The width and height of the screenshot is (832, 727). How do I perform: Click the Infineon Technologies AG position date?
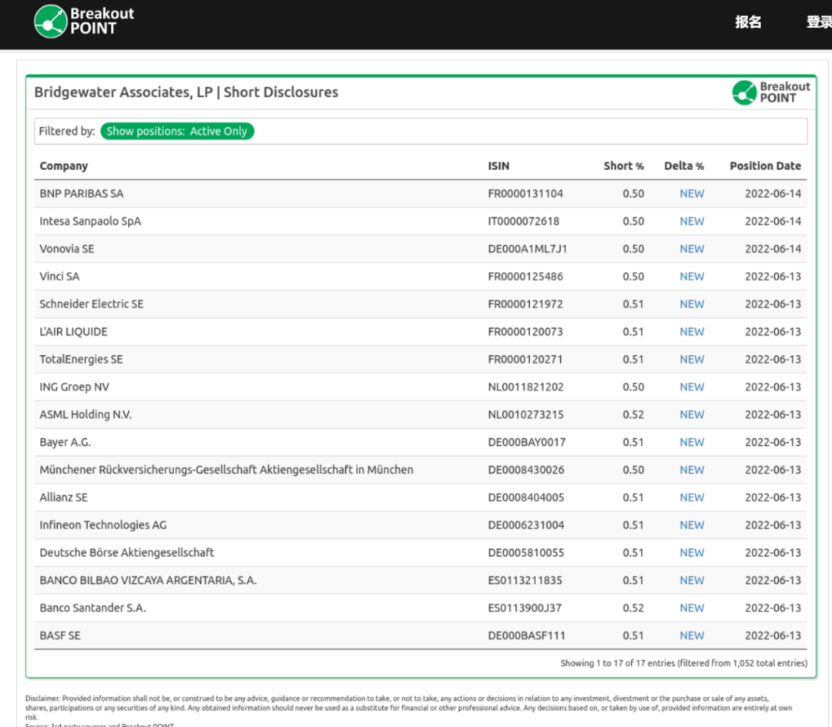[773, 525]
